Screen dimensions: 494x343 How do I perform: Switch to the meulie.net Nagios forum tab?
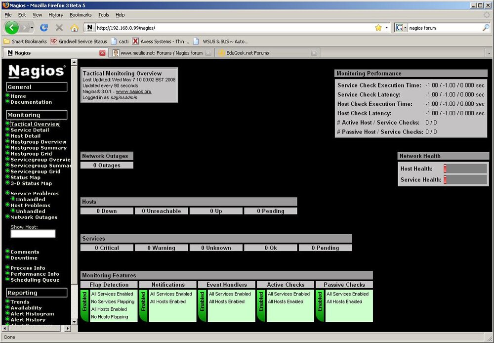[162, 53]
